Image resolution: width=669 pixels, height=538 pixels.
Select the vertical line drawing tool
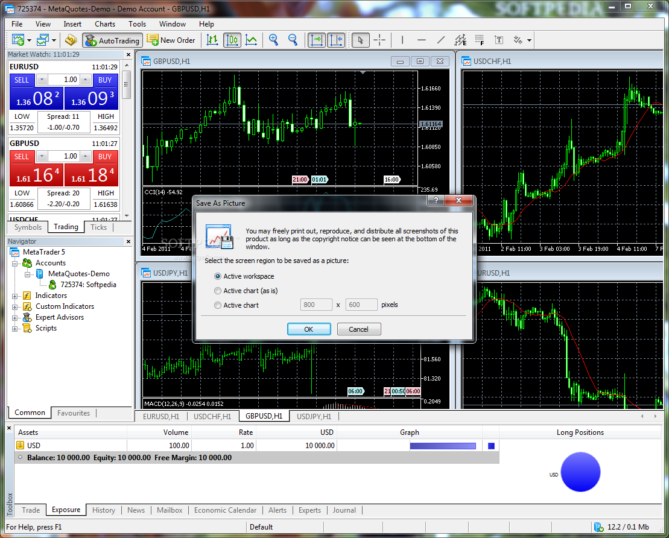pos(402,40)
